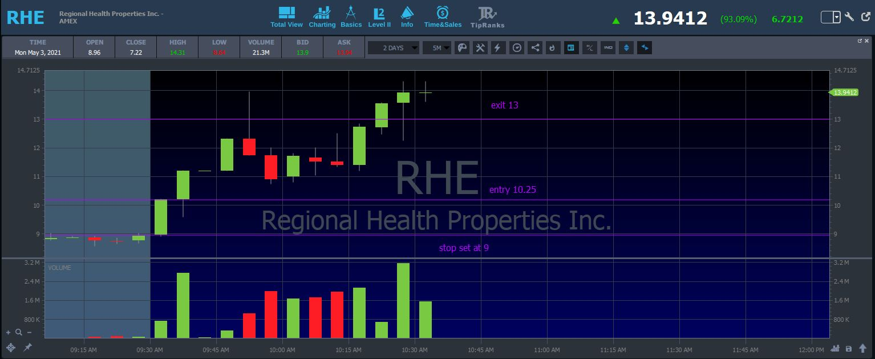875x359 pixels.
Task: Detach the chart panel with small pop-out icon
Action: click(860, 41)
